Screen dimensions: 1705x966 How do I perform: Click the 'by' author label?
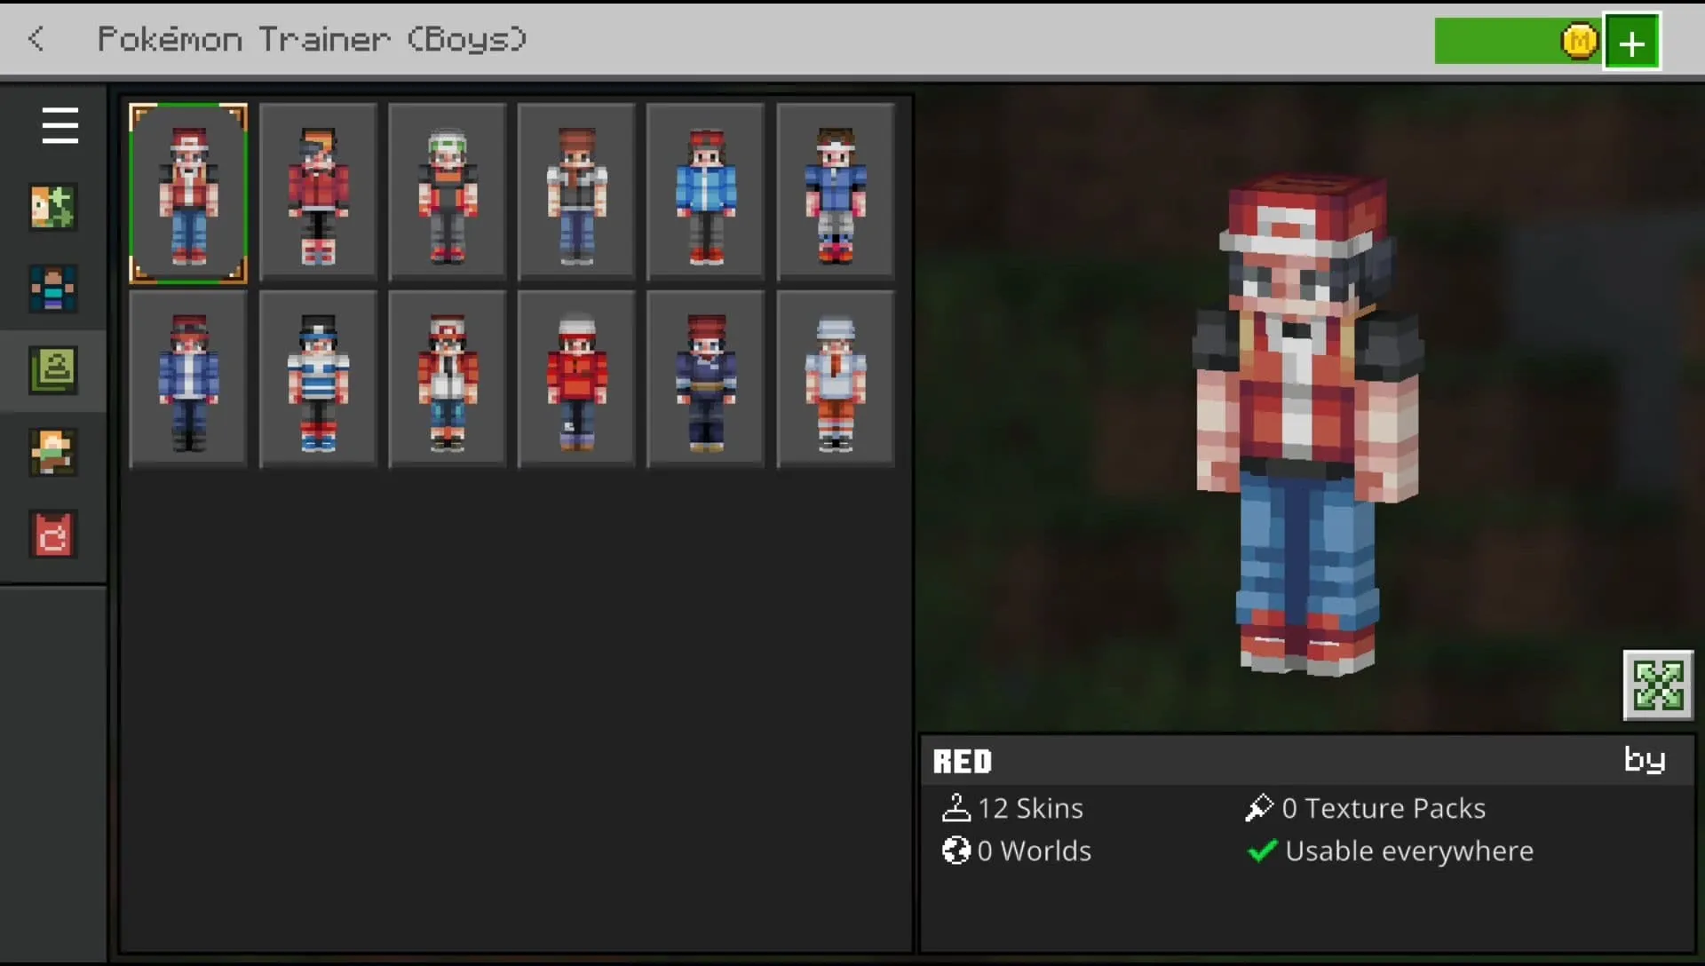click(x=1645, y=760)
